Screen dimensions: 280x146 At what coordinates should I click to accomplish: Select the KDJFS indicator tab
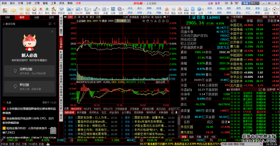click(x=87, y=109)
